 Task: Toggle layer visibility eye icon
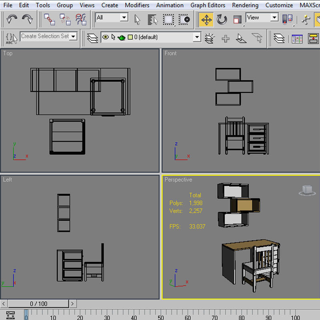coord(105,37)
